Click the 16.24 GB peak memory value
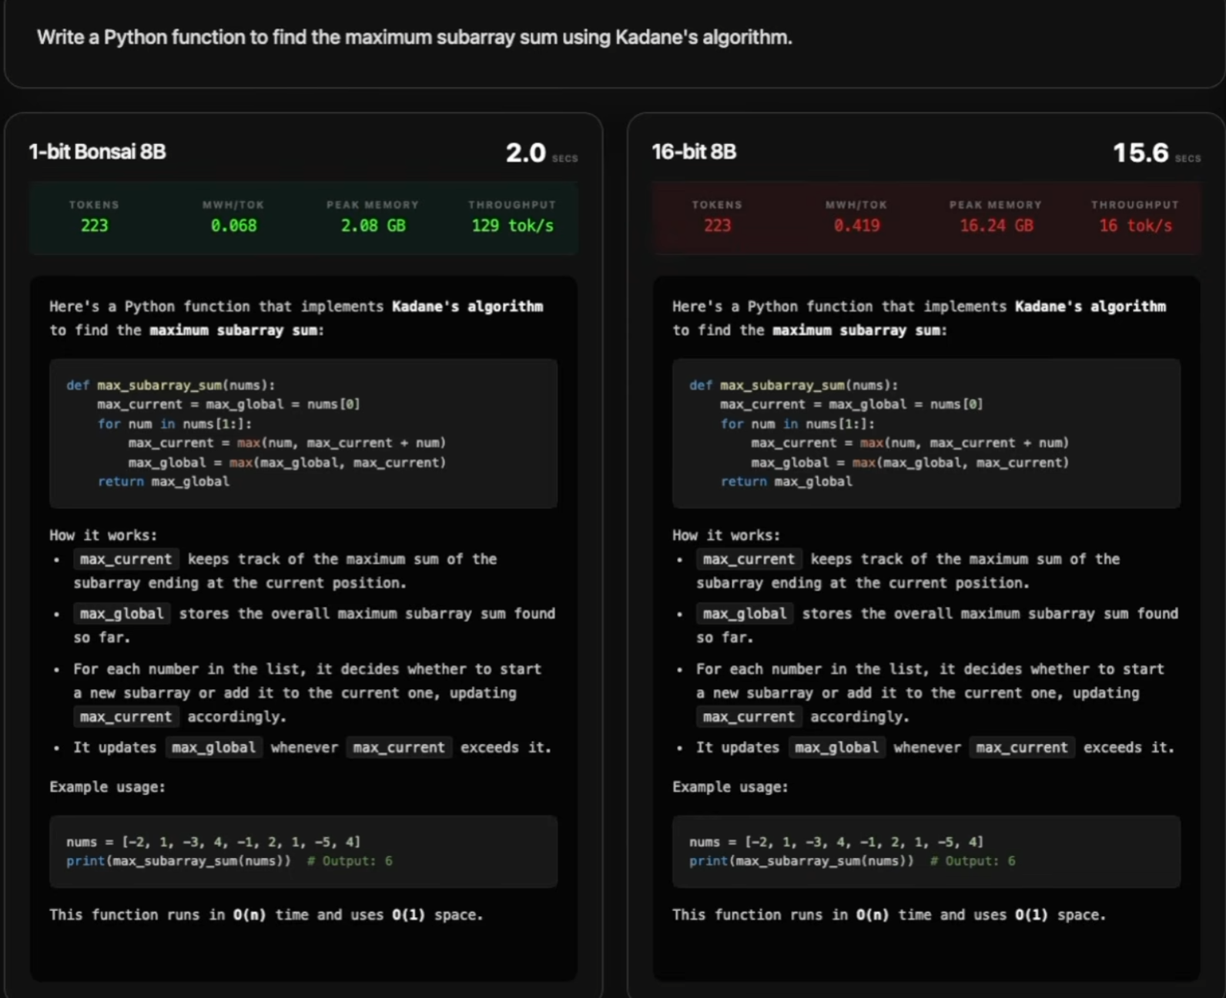 coord(997,226)
